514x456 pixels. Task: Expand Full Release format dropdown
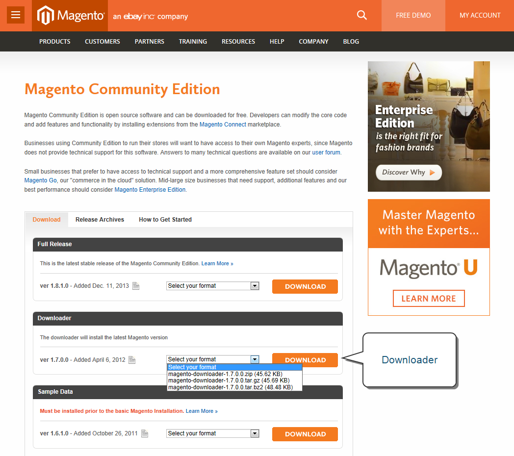pos(213,286)
